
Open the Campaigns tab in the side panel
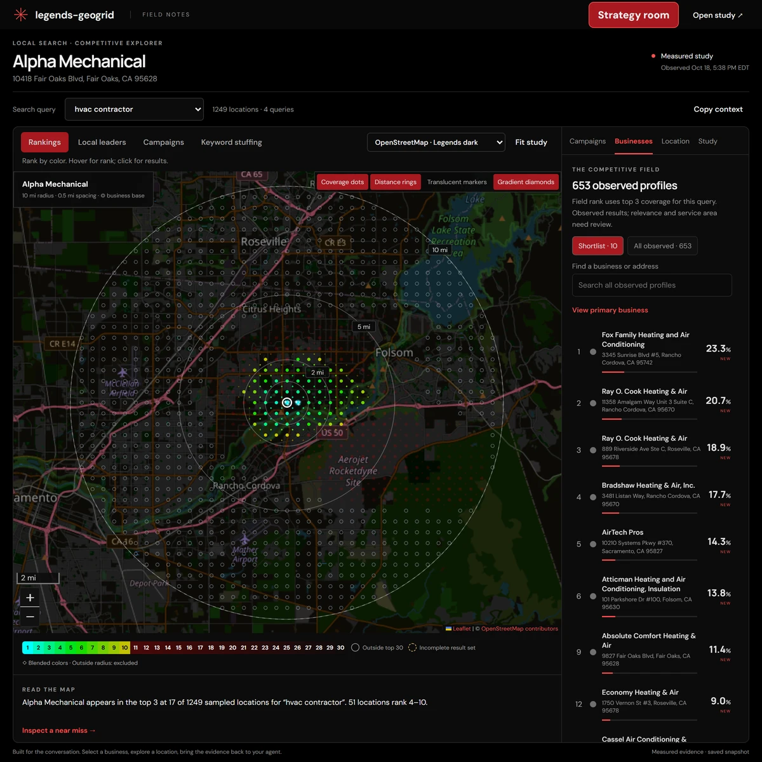587,141
